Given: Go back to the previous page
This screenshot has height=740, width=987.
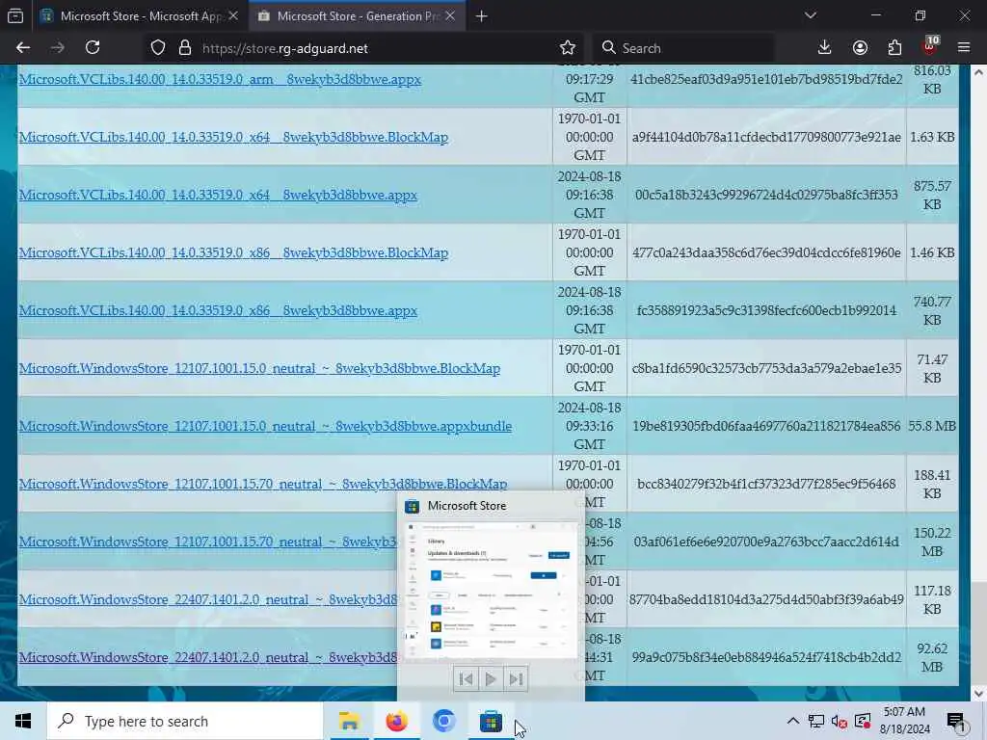Looking at the screenshot, I should pos(23,48).
